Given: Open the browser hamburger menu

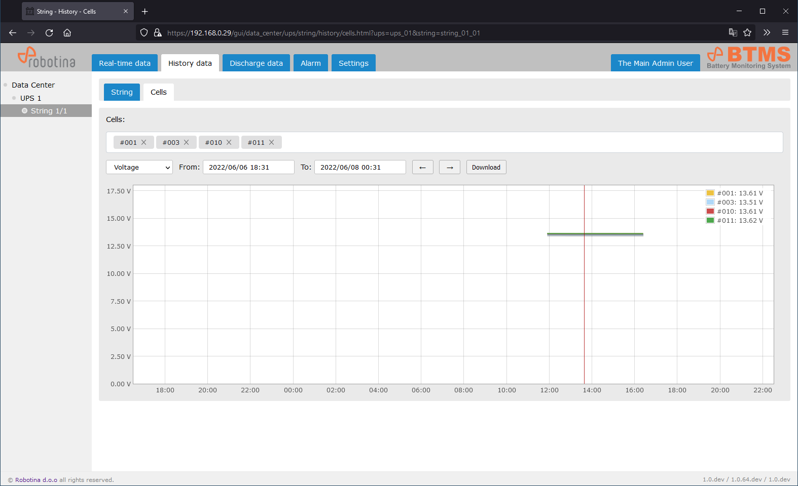Looking at the screenshot, I should pyautogui.click(x=785, y=33).
